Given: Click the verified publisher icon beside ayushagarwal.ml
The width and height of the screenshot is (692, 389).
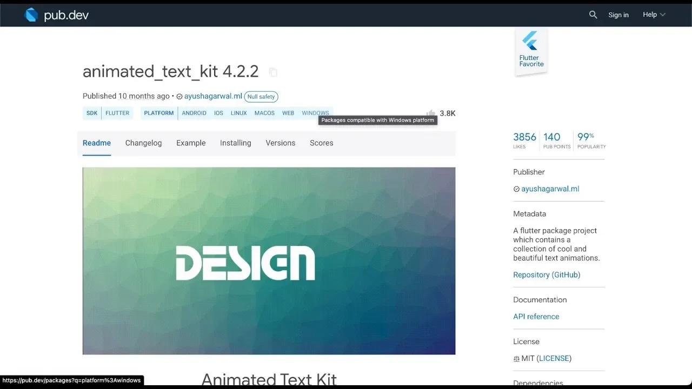Looking at the screenshot, I should coord(179,96).
